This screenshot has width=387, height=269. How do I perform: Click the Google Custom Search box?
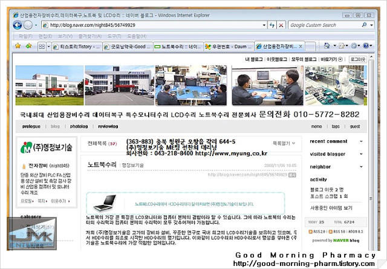click(325, 25)
